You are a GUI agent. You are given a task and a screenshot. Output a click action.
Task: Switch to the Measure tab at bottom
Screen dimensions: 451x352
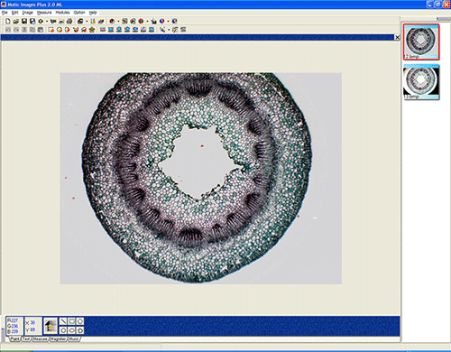point(40,338)
